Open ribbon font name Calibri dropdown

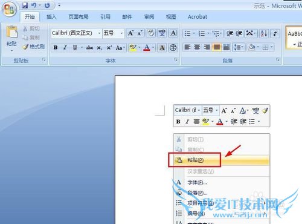(99, 33)
